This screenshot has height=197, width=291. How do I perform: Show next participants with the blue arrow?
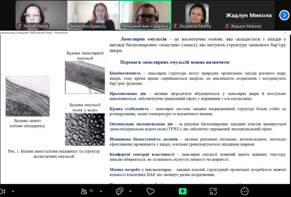284,15
